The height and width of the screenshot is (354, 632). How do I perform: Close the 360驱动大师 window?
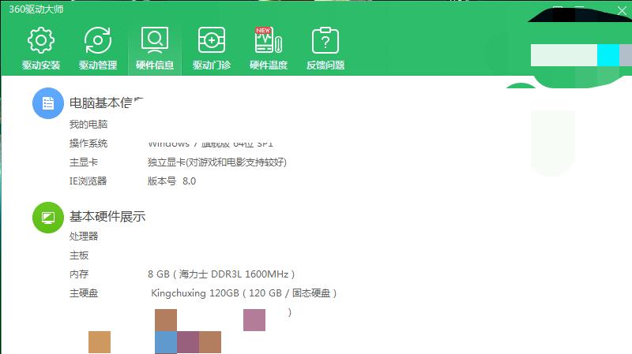click(x=622, y=10)
